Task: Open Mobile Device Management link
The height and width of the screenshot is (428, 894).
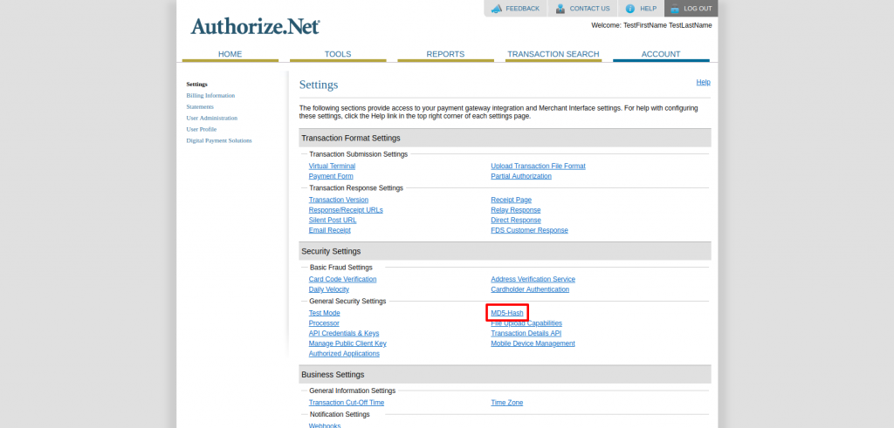Action: (533, 343)
